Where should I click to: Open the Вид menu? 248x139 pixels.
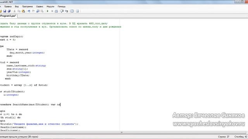(x=17, y=7)
